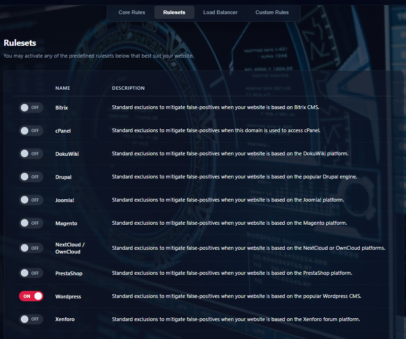Select the cPanel name text

63,131
